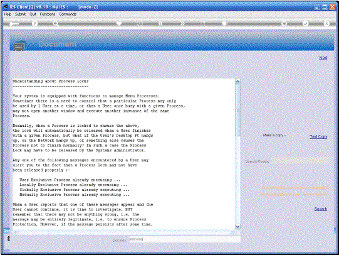Click the Search link
This screenshot has width=339, height=255.
click(x=321, y=209)
